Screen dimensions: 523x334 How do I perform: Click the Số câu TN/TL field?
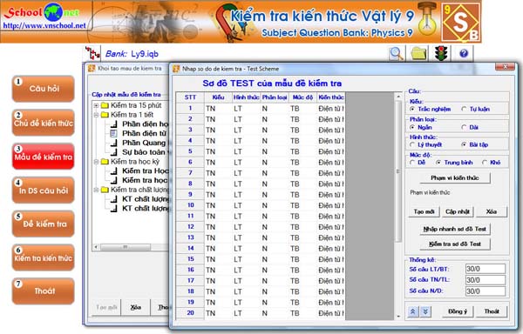[x=486, y=280]
